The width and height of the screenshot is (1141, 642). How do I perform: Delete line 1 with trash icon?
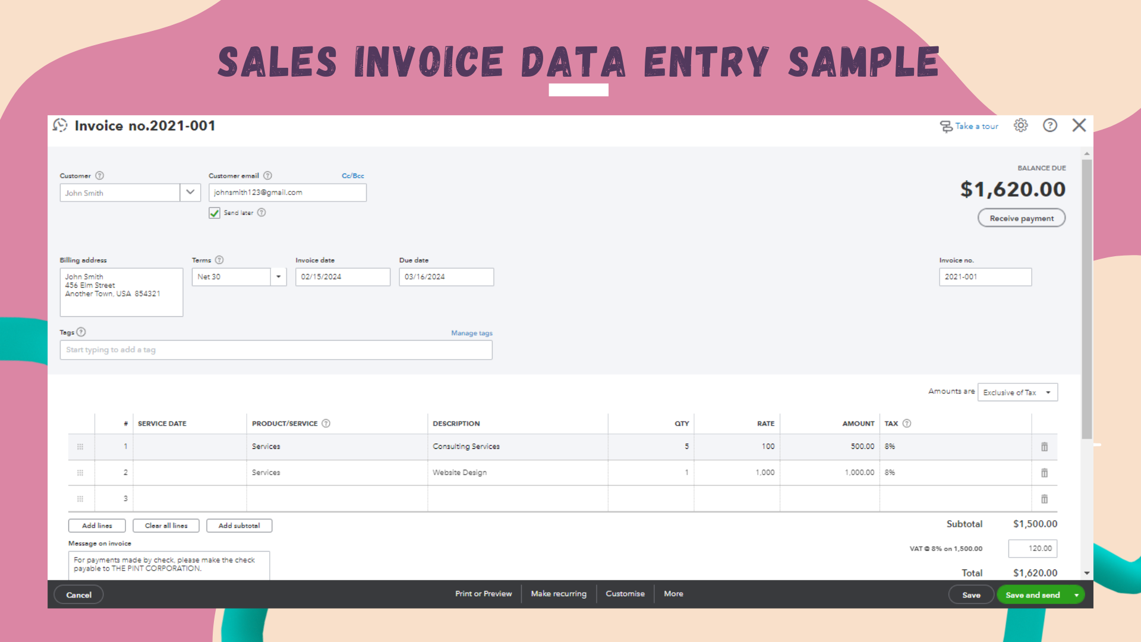[x=1044, y=446]
